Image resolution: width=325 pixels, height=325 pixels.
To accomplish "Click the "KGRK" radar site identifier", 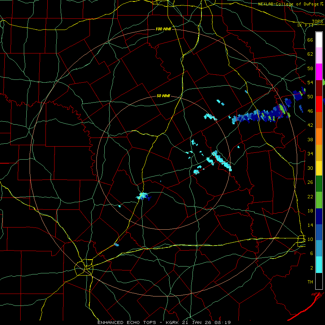I will coord(173,322).
